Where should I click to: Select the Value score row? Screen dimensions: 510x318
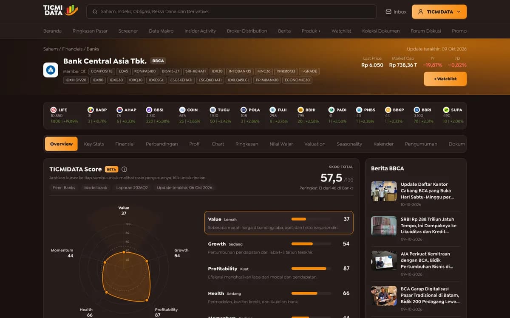(x=279, y=223)
